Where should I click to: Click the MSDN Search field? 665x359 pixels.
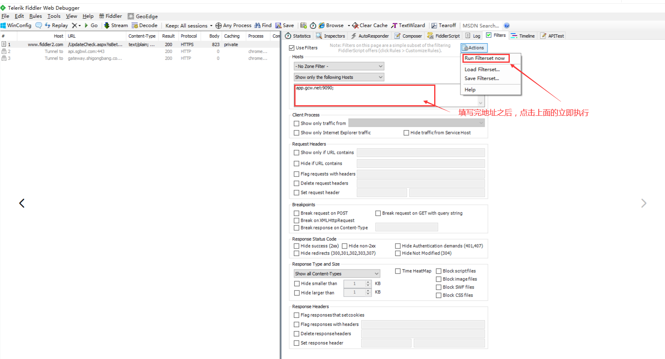pos(481,25)
